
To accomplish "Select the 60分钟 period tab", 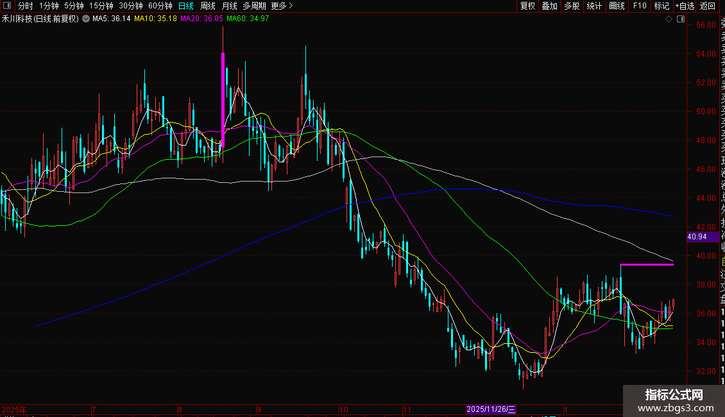I will click(x=160, y=6).
